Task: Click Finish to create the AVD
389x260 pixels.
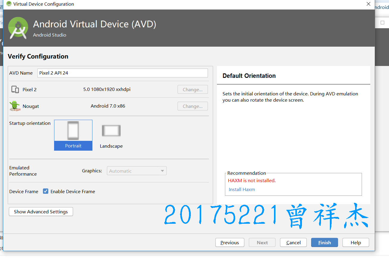Action: click(x=325, y=242)
